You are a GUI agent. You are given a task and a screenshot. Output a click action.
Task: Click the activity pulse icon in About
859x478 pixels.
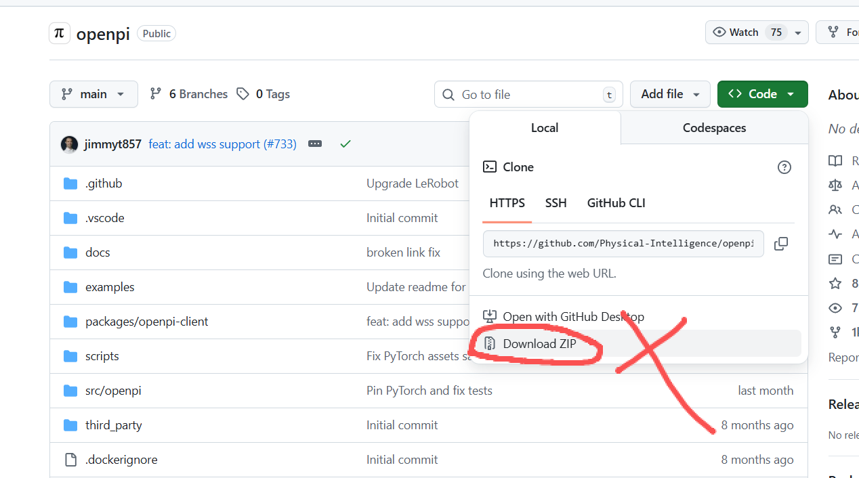coord(835,234)
